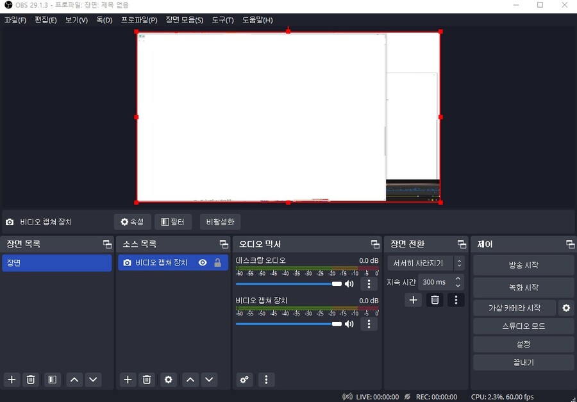Move source down in source list
This screenshot has height=402, width=577.
coord(209,380)
